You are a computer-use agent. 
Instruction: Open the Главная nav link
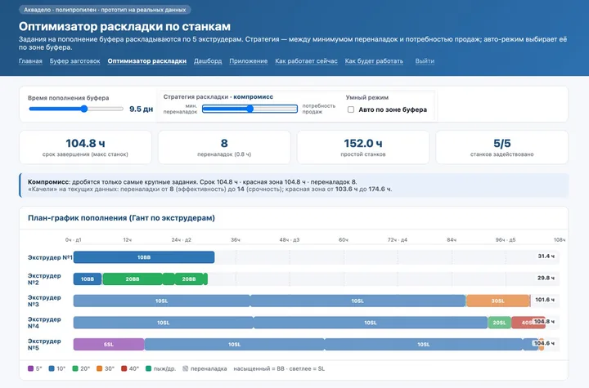30,61
